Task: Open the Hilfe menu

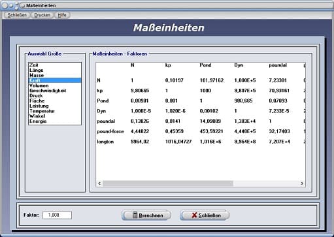Action: (62, 15)
